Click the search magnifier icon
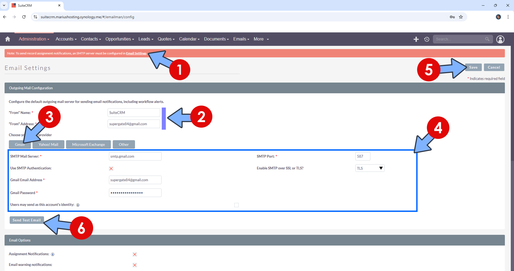Viewport: 514px width, 271px height. click(x=487, y=39)
